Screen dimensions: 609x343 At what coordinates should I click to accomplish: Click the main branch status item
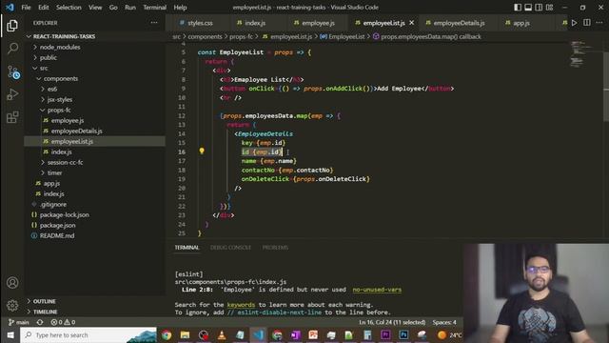pyautogui.click(x=19, y=322)
